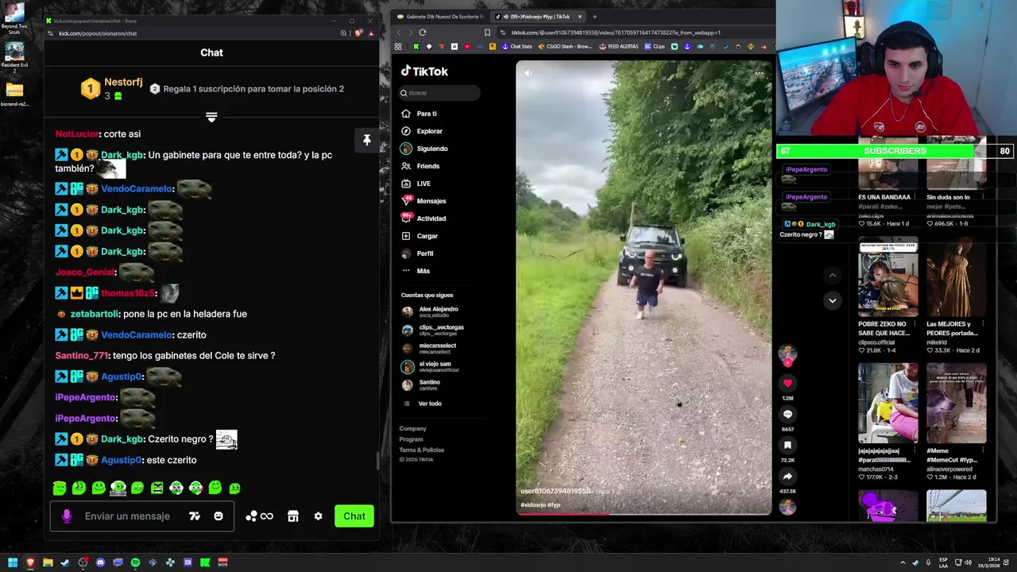This screenshot has height=572, width=1017.
Task: Open the Resident Evil desktop shortcut
Action: [14, 58]
